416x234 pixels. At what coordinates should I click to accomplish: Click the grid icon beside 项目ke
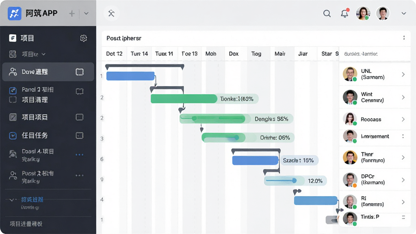pyautogui.click(x=13, y=54)
